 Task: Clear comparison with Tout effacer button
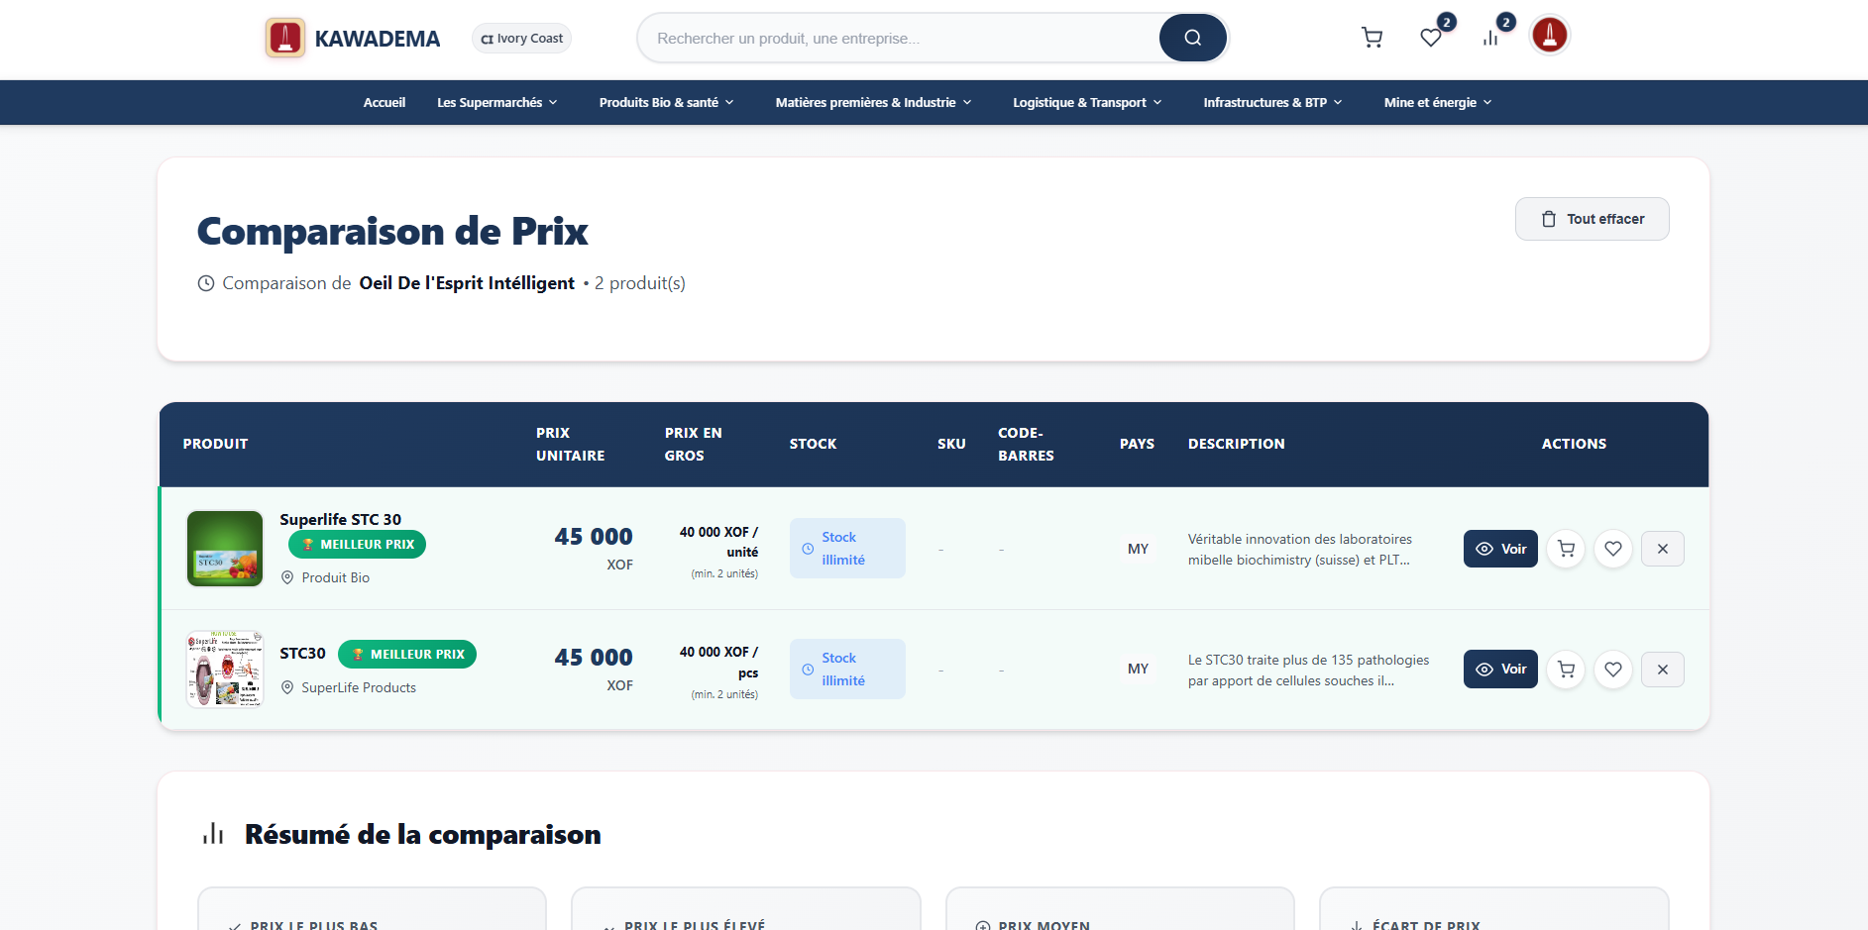(x=1592, y=219)
